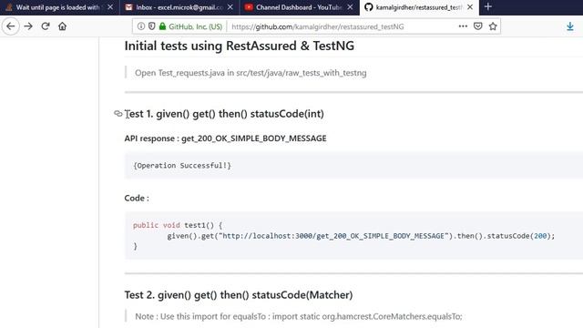The height and width of the screenshot is (328, 583).
Task: Close the Inbox Gmail tab
Action: coord(230,7)
